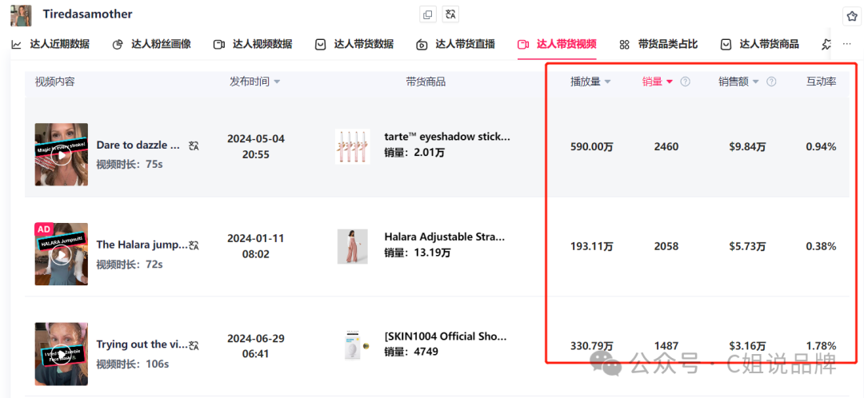
Task: Sort the table by 播放量
Action: point(590,82)
